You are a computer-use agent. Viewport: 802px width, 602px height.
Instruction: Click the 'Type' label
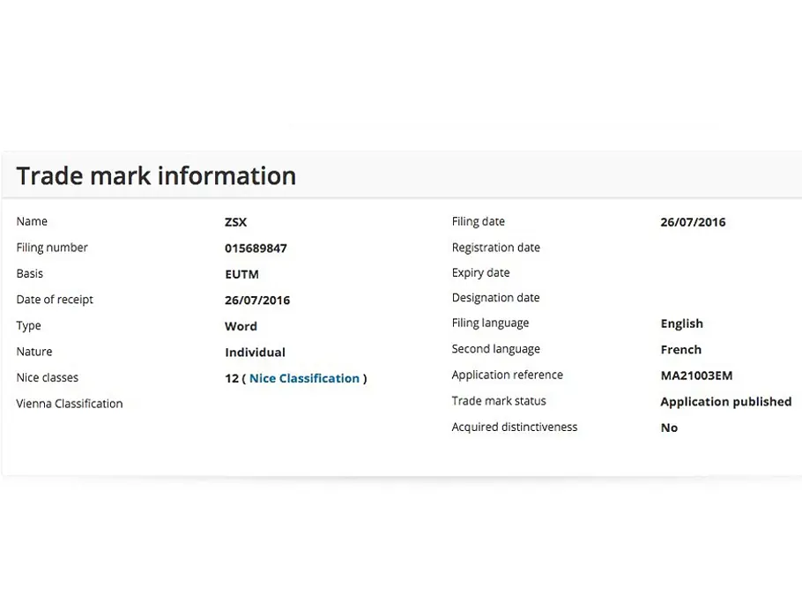tap(28, 326)
